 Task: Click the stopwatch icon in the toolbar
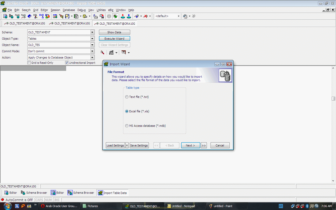(109, 16)
